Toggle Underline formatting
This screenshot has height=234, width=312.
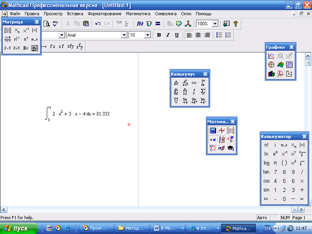pos(177,35)
